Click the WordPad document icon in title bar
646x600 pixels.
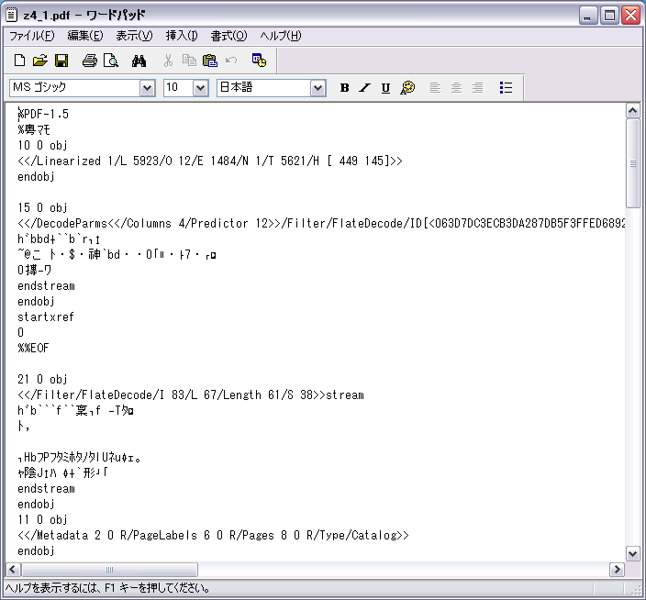(12, 16)
